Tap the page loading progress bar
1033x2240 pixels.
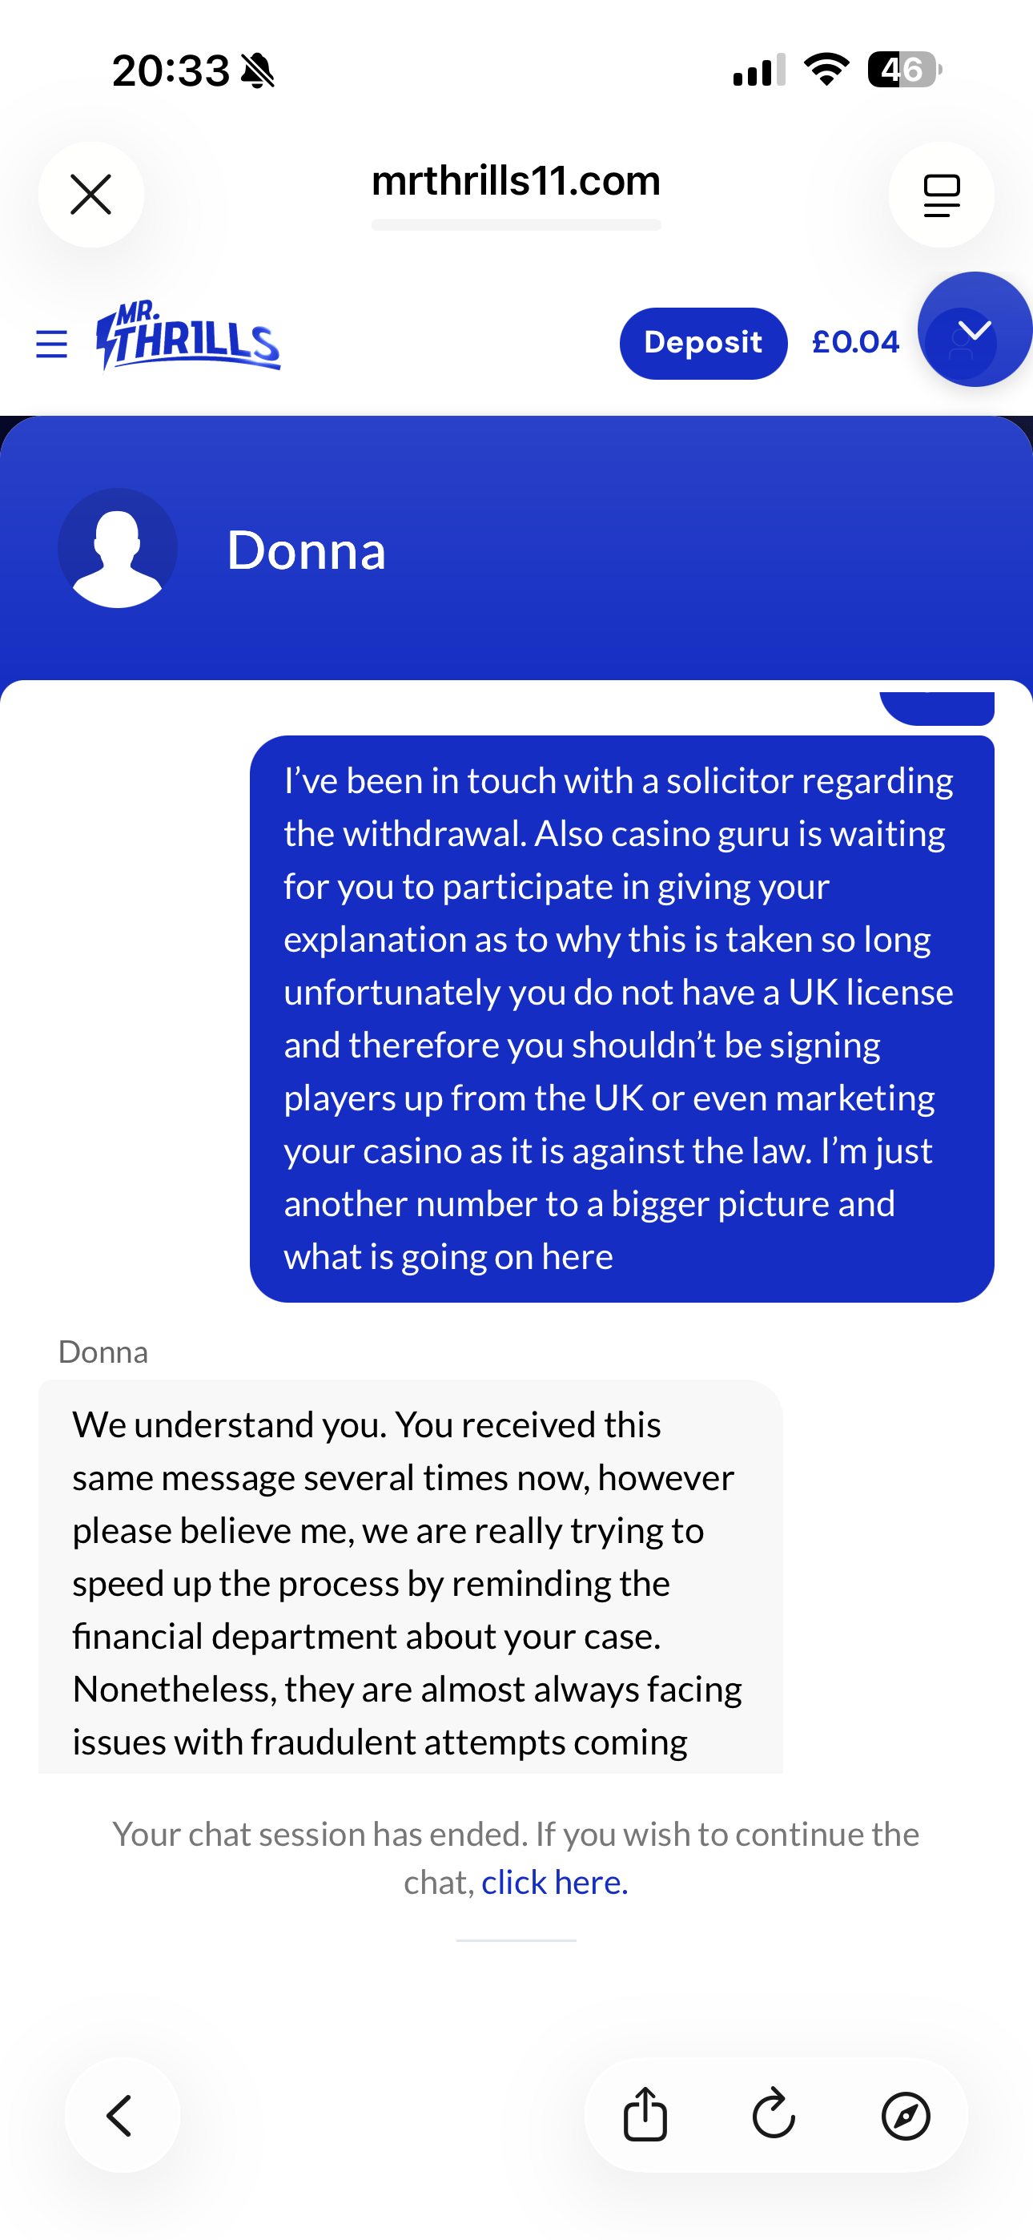point(516,225)
